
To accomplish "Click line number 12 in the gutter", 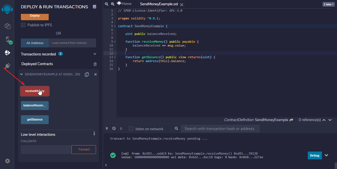I will 111,53.
